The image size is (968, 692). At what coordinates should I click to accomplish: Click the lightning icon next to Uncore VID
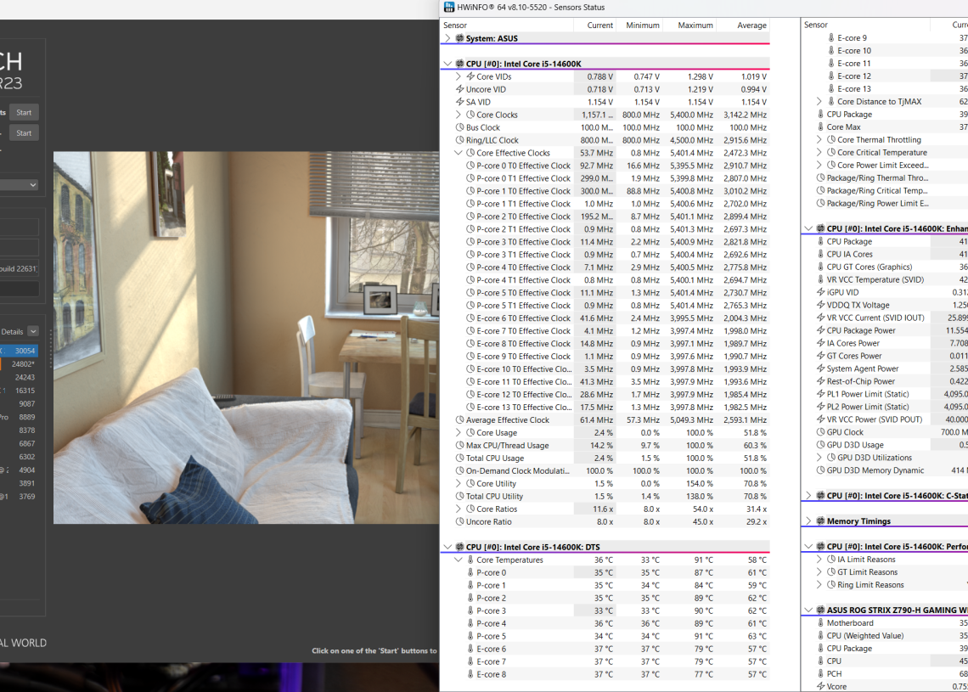[459, 89]
